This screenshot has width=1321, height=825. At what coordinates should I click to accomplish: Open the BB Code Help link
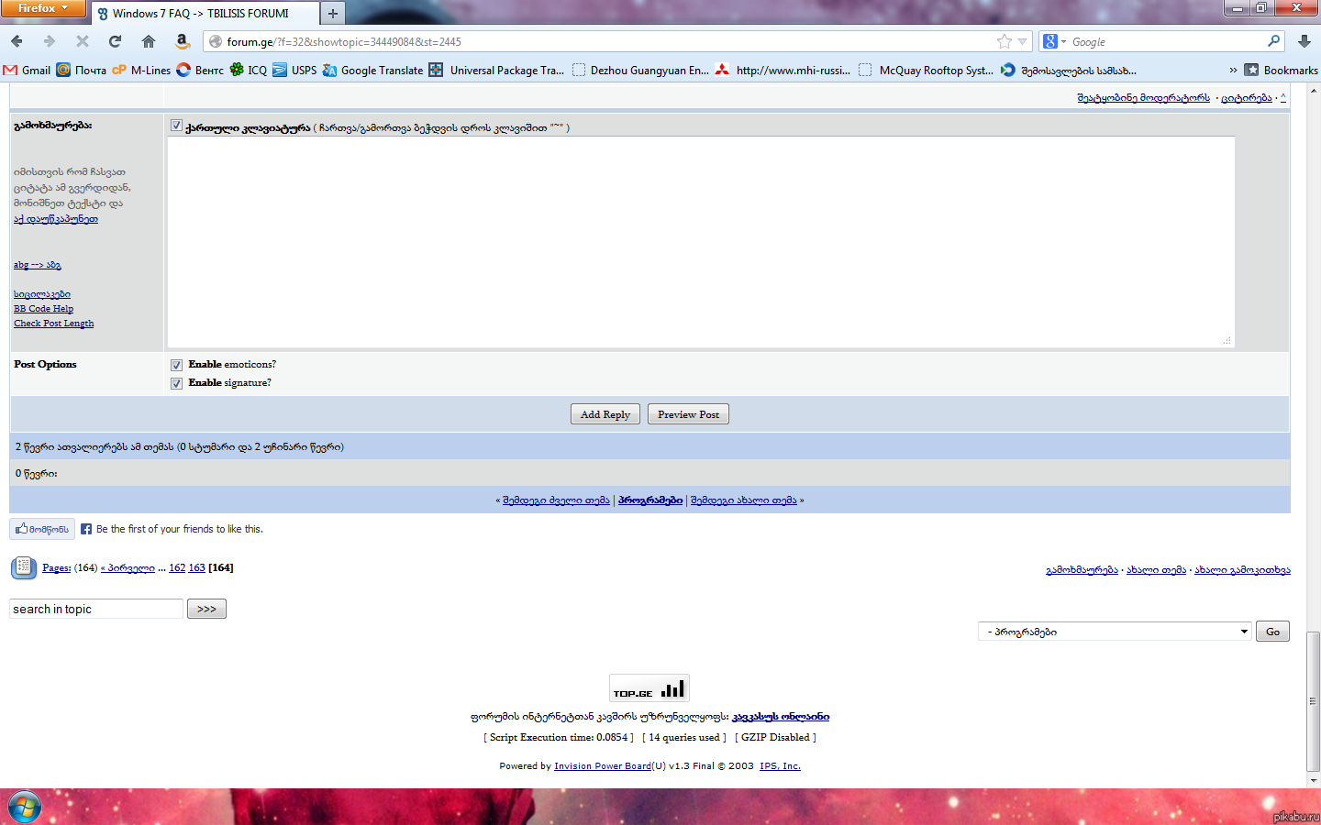tap(43, 309)
